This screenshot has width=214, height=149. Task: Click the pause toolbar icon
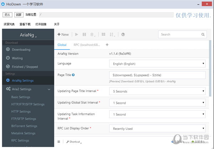click(84, 34)
